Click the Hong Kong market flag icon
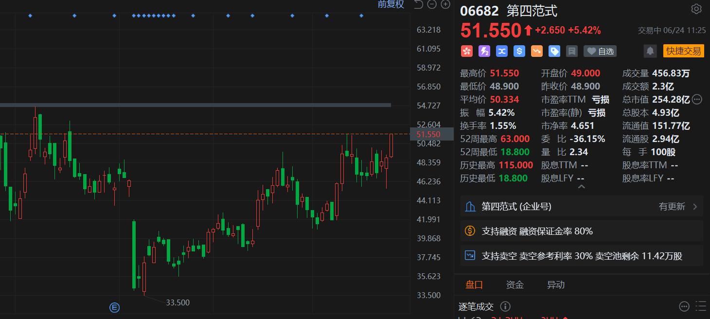 [x=467, y=51]
